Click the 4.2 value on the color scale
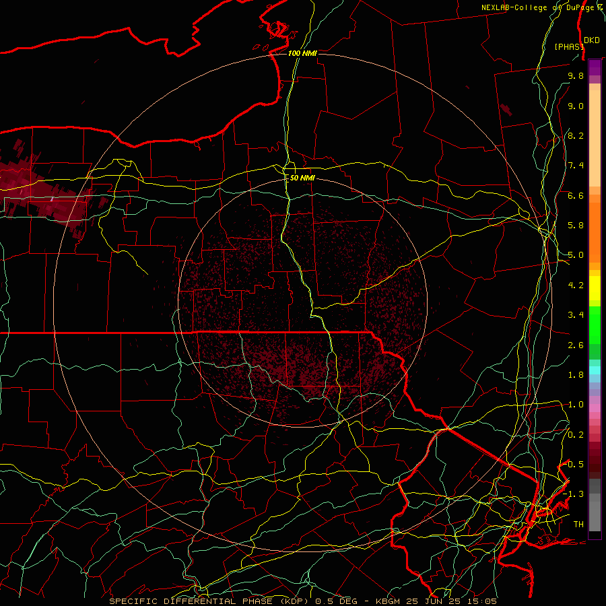This screenshot has height=606, width=606. click(x=576, y=285)
